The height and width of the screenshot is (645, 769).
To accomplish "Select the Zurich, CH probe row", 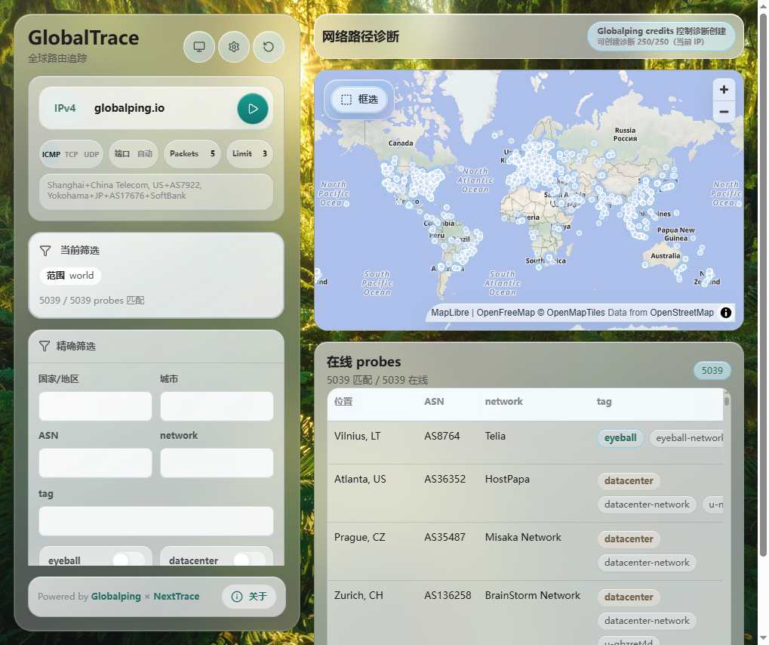I will (x=525, y=613).
